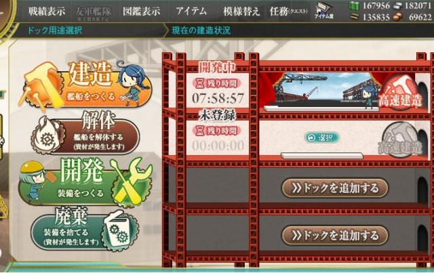
Task: Open the アイテム menu
Action: 191,11
